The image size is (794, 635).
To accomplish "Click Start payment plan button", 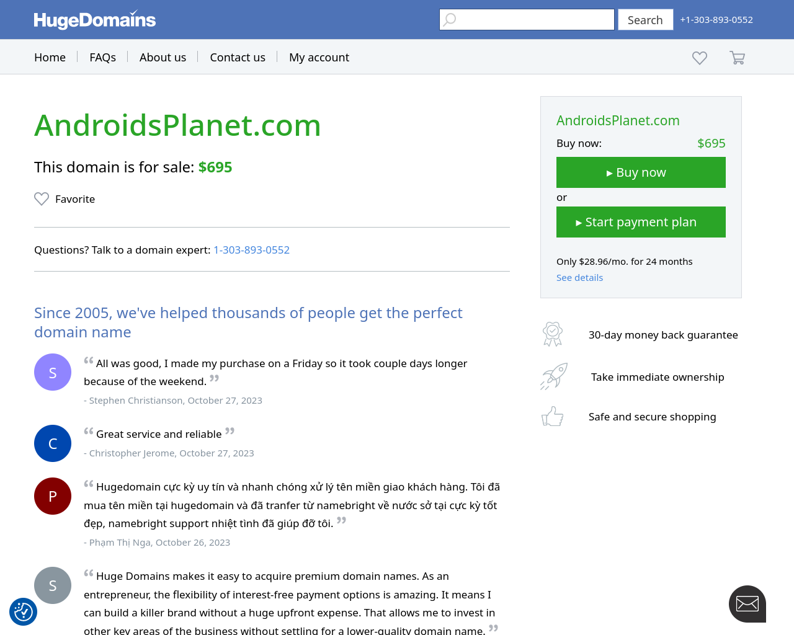I will pos(641,222).
